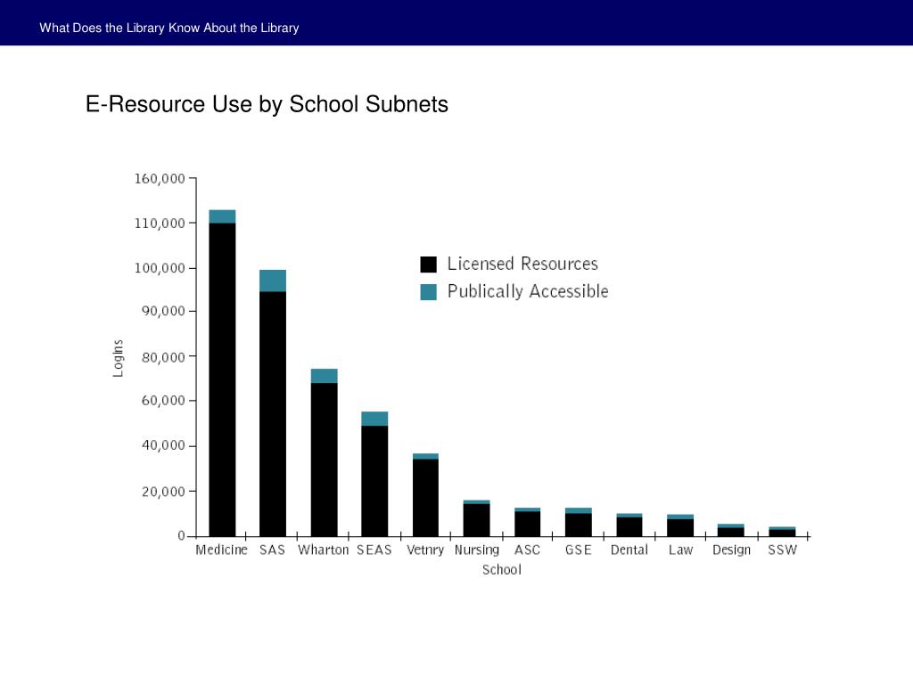This screenshot has width=913, height=684.
Task: Click the 40,000 y-axis value
Action: click(163, 445)
